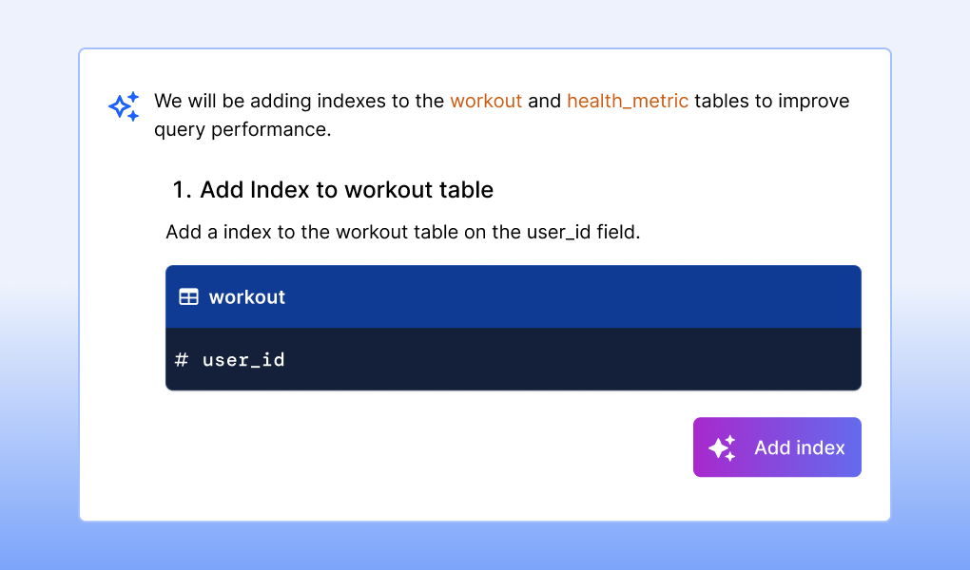Click the '1. Add Index to workout table' heading
Viewport: 970px width, 570px height.
click(333, 190)
